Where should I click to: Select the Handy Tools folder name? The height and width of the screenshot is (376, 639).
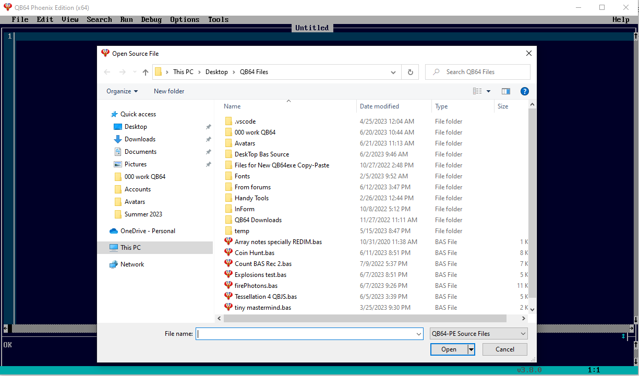pos(251,198)
